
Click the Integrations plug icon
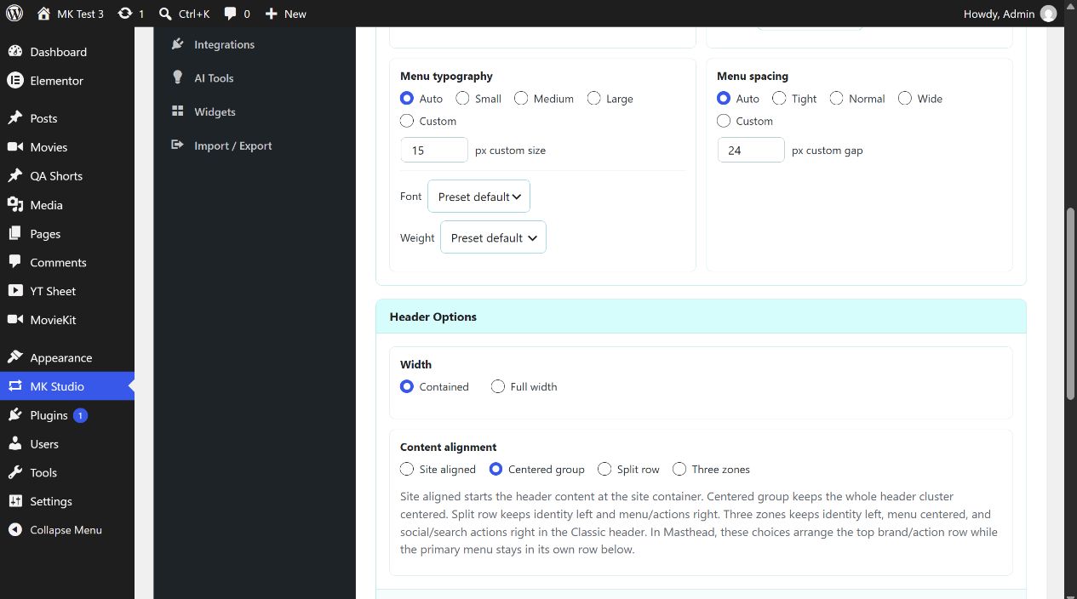pos(178,43)
